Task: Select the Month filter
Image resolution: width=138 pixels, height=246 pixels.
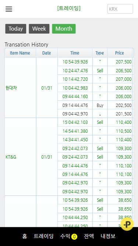Action: (64, 29)
